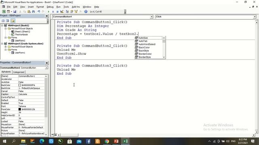Open the Windows Start menu
Screen dimensions: 259x145
[x=4, y=141]
